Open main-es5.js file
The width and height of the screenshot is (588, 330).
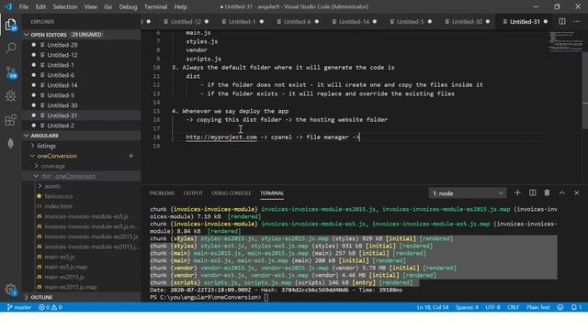[x=59, y=257]
